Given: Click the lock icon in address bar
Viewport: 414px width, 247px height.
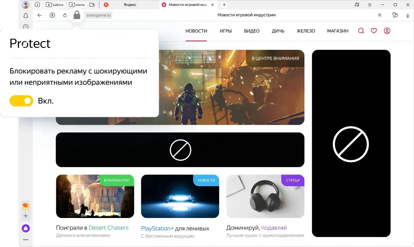Looking at the screenshot, I should [77, 15].
